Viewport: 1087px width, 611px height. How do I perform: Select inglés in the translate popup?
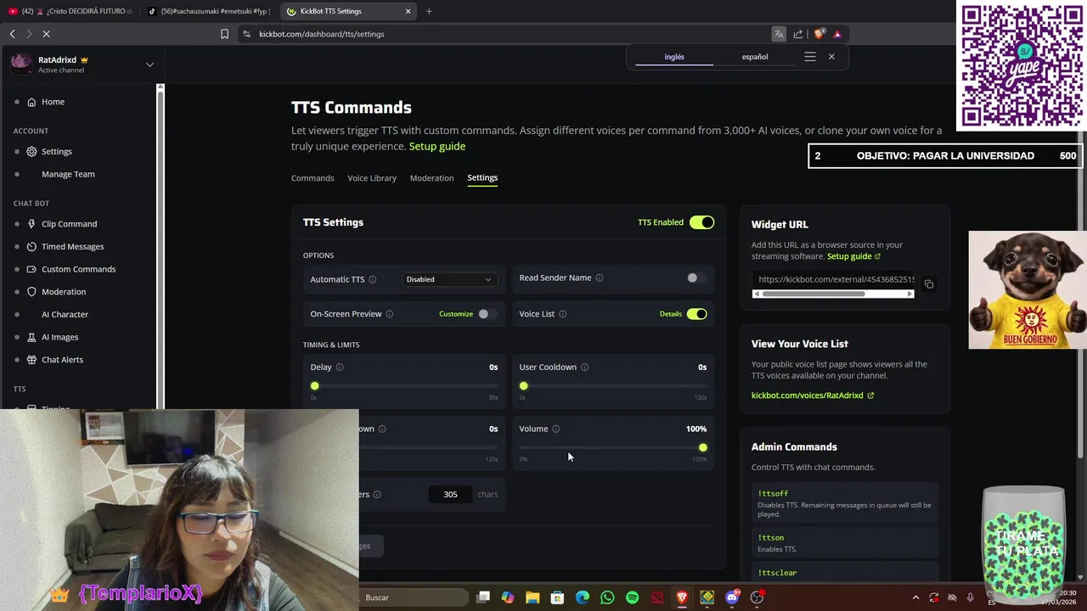[674, 57]
